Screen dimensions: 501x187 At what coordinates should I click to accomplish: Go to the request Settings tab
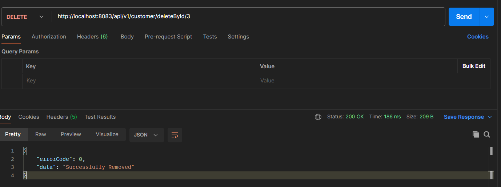click(238, 37)
